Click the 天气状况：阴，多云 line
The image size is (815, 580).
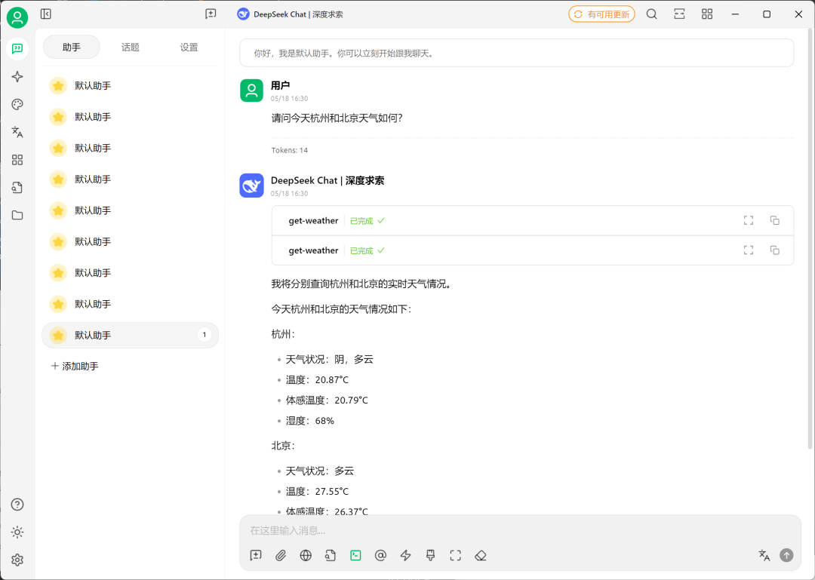tap(330, 360)
